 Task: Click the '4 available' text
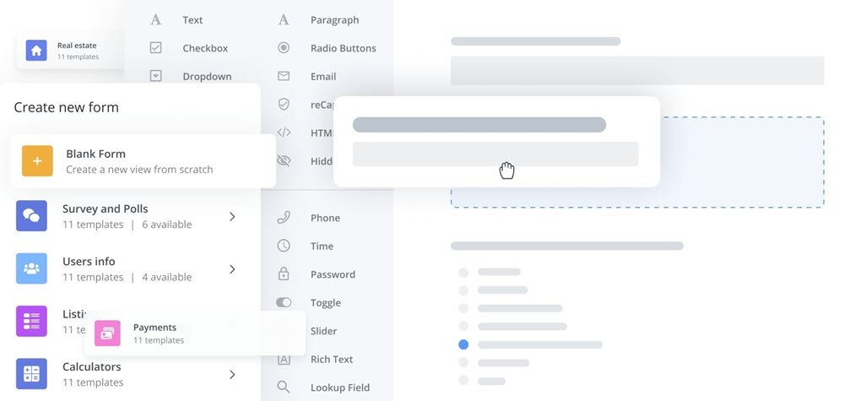click(167, 277)
